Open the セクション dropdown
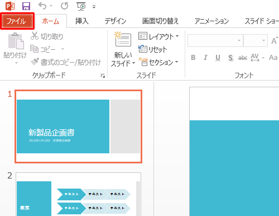 pyautogui.click(x=158, y=62)
